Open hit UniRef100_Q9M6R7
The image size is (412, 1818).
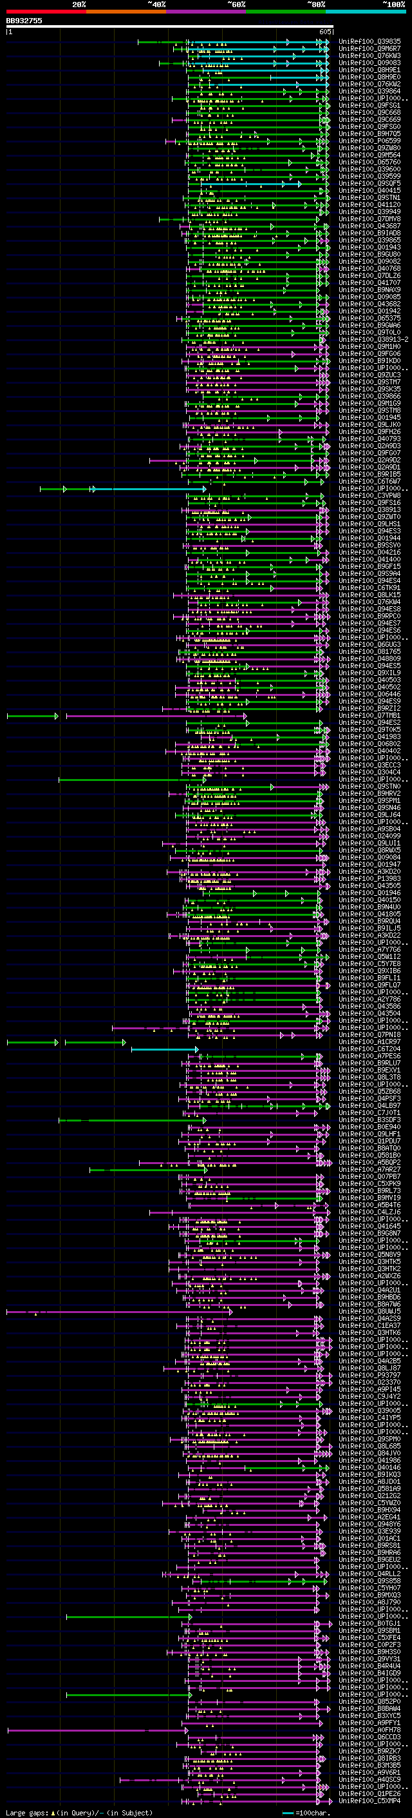[370, 49]
